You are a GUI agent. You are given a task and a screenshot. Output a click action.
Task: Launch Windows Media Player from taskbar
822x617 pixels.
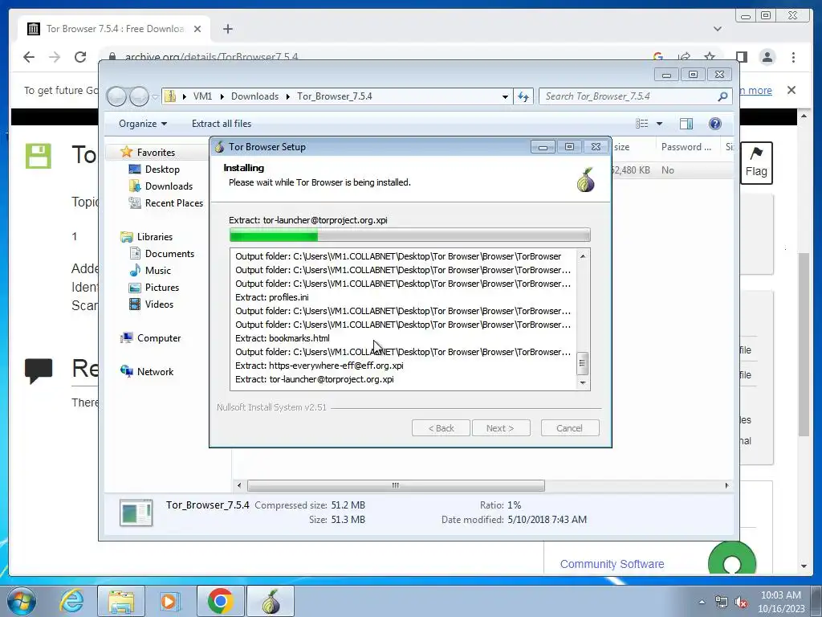tap(169, 601)
